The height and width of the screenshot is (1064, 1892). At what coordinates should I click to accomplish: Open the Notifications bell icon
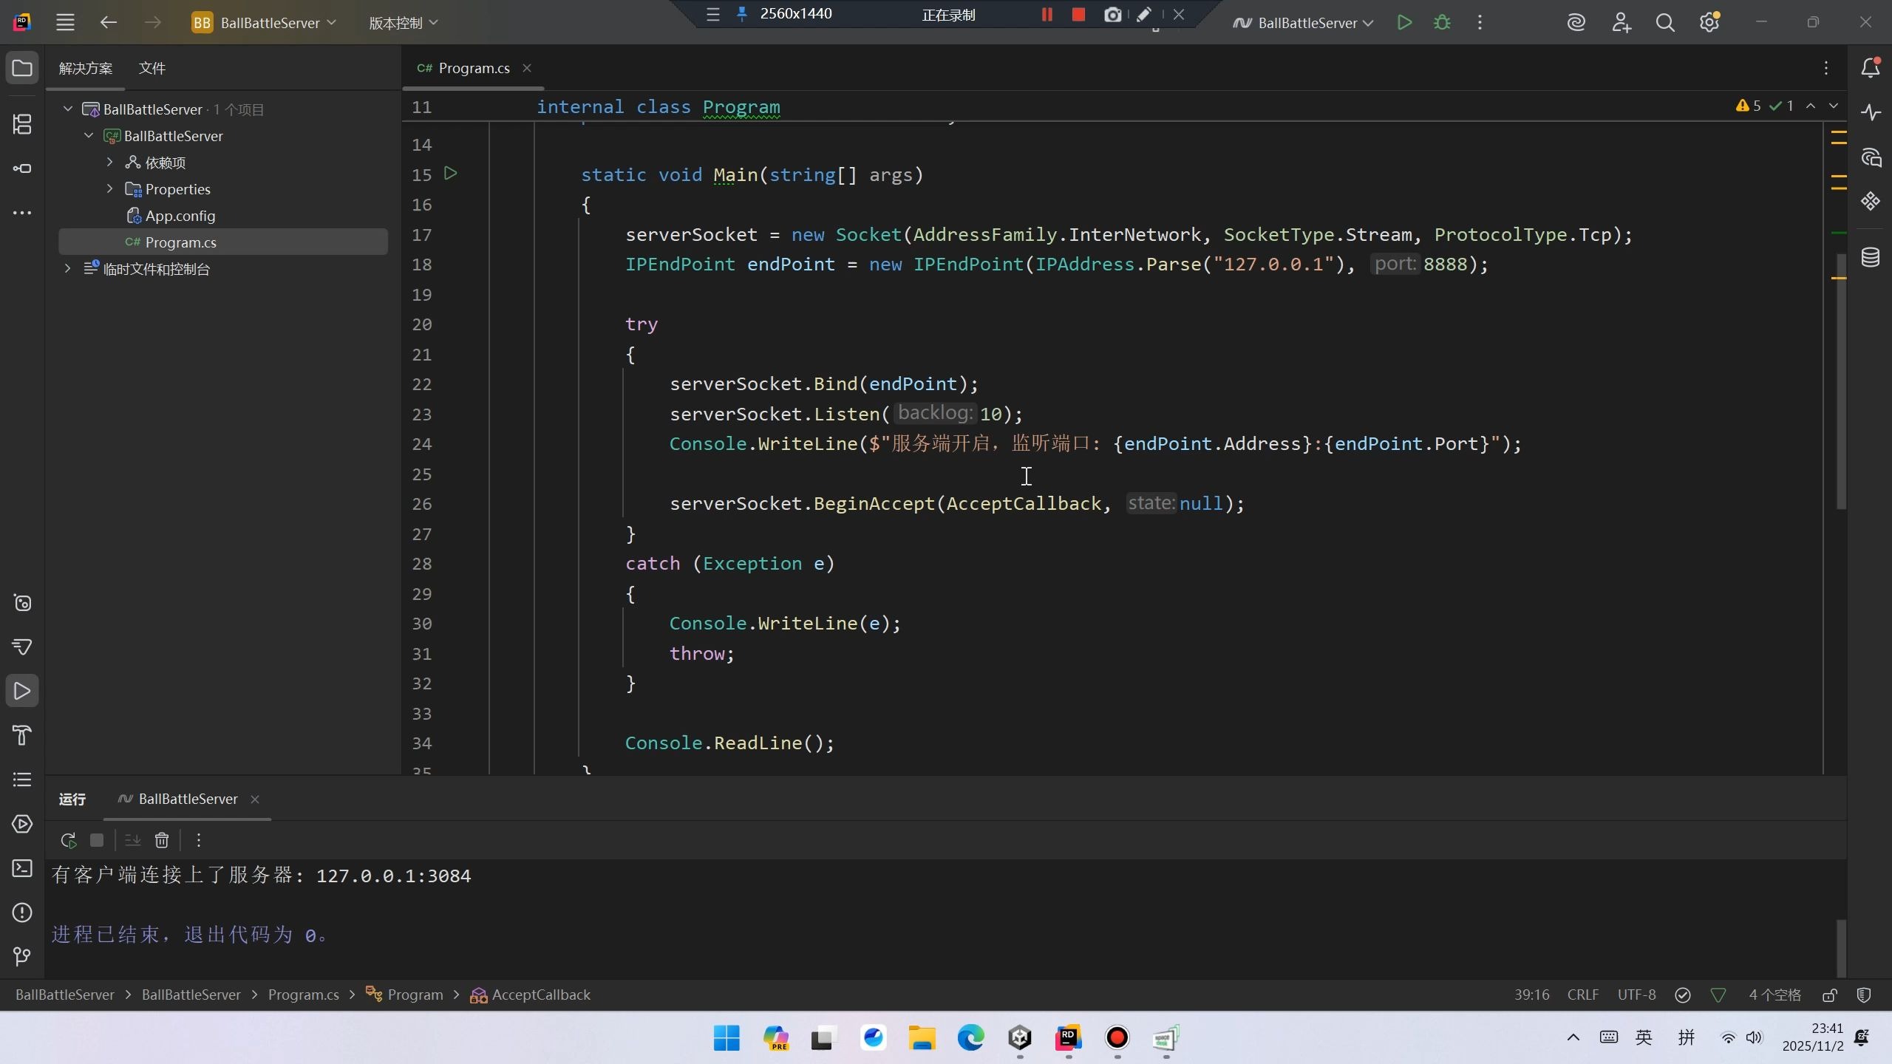coord(1871,68)
